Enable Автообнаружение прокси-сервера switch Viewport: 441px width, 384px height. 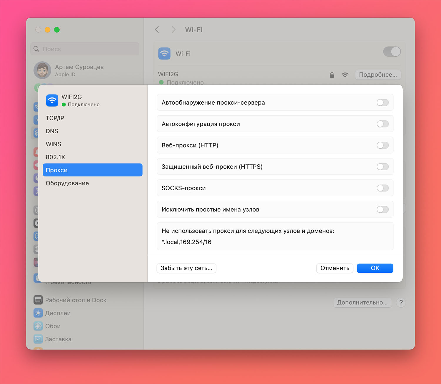[x=383, y=102]
